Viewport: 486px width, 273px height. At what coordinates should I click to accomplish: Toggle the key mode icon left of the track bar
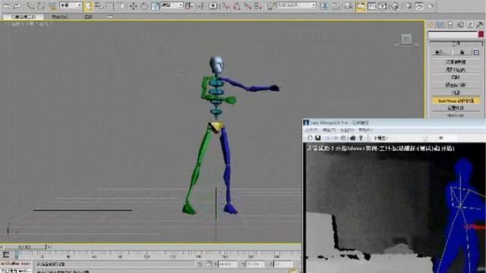(x=6, y=255)
